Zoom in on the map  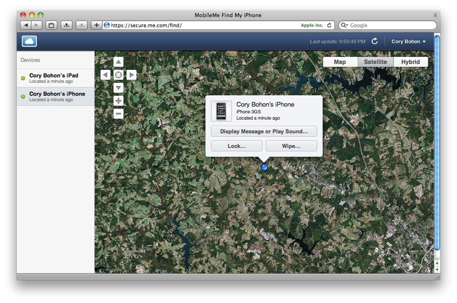pyautogui.click(x=118, y=100)
